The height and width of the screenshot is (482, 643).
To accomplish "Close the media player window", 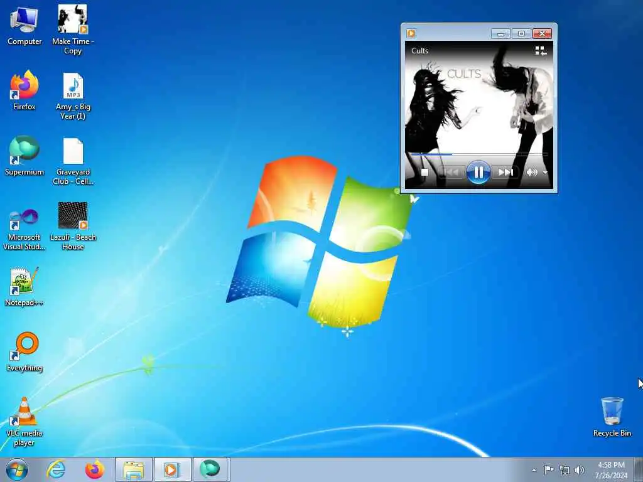I will pyautogui.click(x=542, y=34).
